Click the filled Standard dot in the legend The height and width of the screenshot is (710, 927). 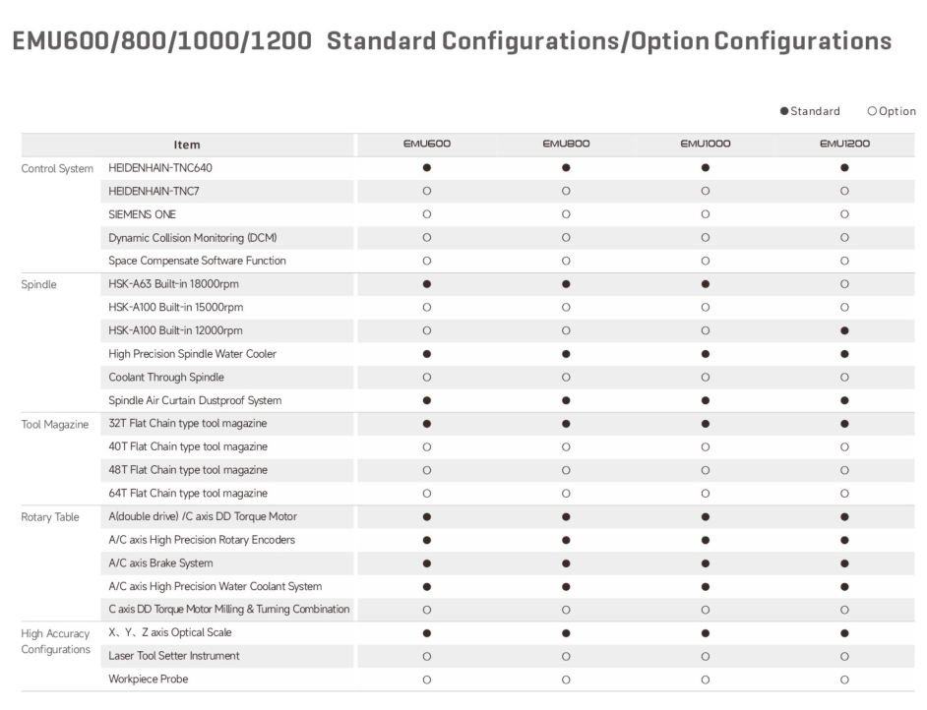tap(783, 111)
